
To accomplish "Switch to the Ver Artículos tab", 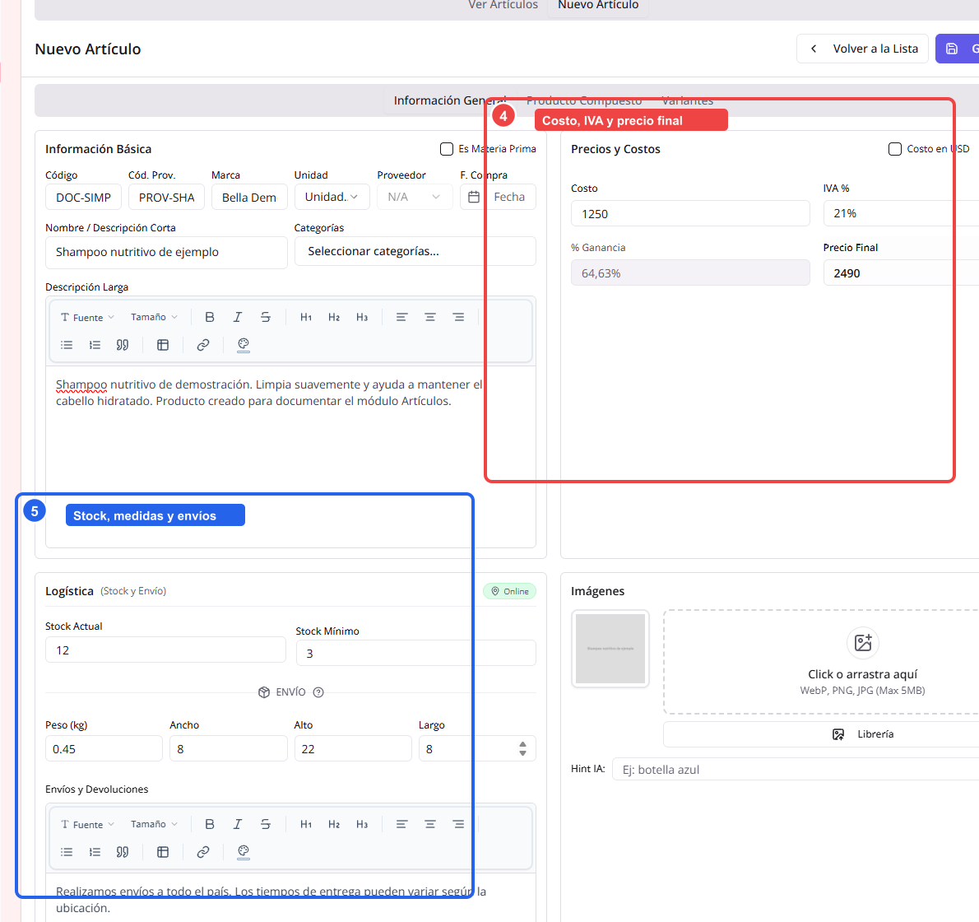I will [x=503, y=5].
